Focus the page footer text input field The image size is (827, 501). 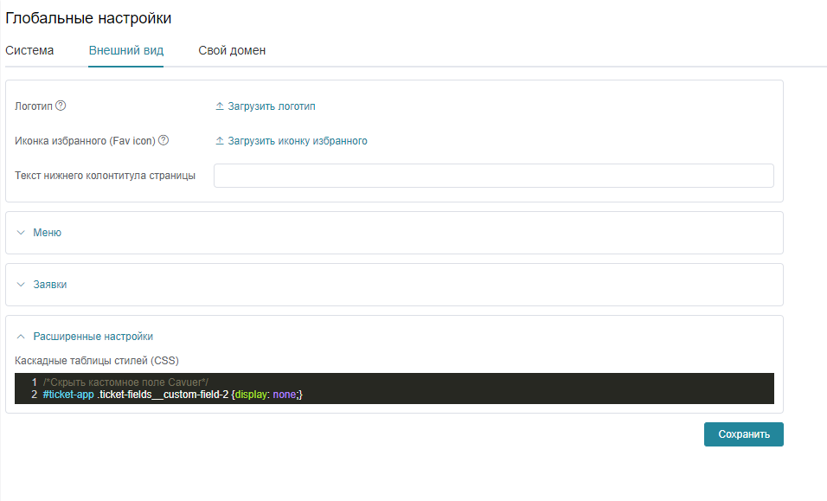click(x=493, y=176)
